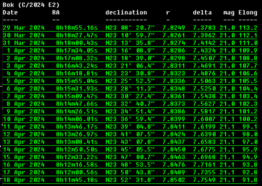Select the 29 Mar 2024 date entry
This screenshot has width=262, height=186.
pos(24,28)
